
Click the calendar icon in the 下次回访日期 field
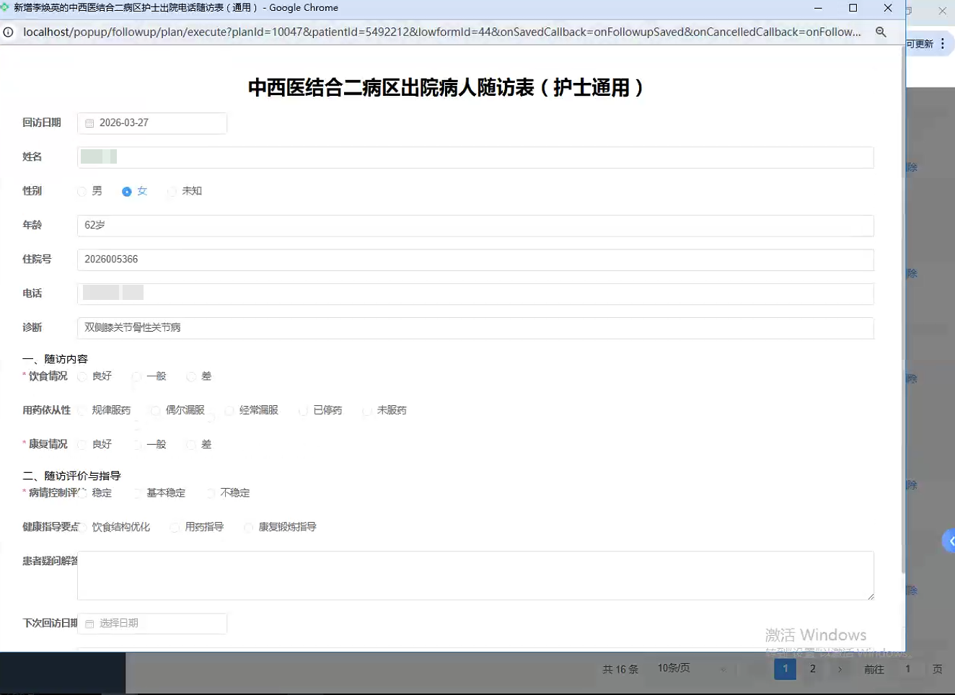pos(89,624)
